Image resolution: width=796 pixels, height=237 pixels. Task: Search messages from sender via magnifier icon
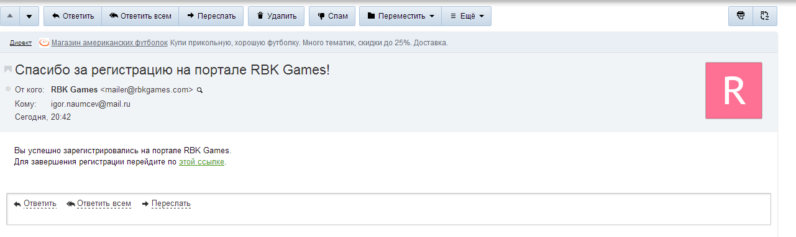pos(199,90)
